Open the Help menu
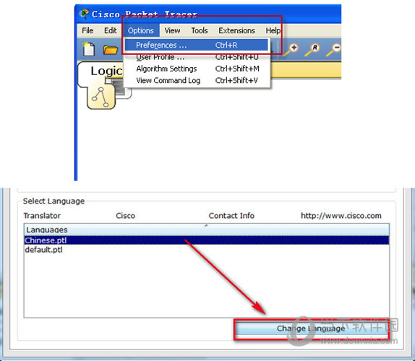The height and width of the screenshot is (361, 415). point(273,30)
